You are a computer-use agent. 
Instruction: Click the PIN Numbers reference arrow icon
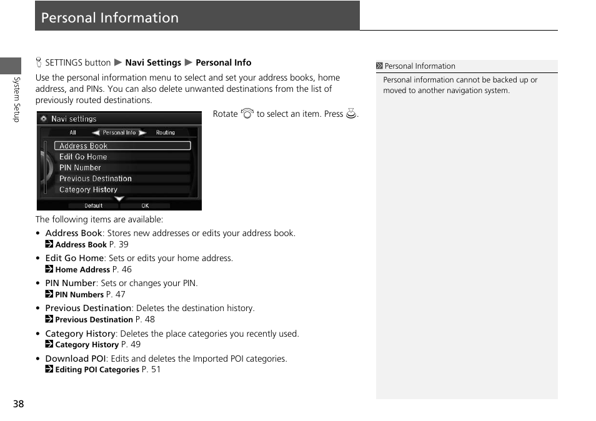48,294
